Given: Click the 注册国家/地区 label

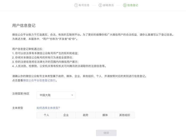Looking at the screenshot, I should 21,94.
